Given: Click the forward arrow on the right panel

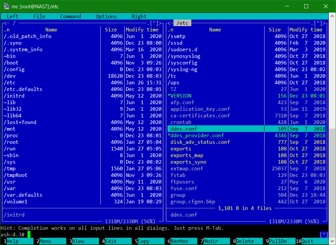Looking at the screenshot, I should (x=324, y=23).
